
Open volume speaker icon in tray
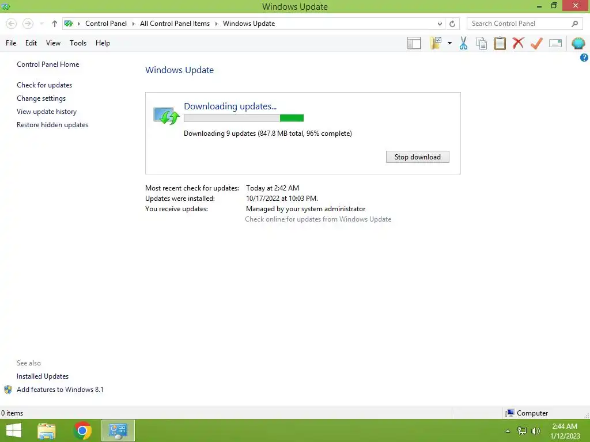tap(535, 431)
